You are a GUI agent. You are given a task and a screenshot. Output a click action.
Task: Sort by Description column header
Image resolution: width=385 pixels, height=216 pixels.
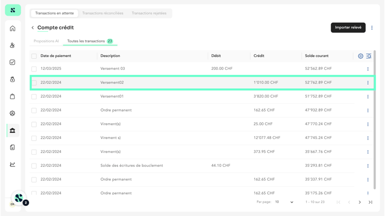[x=110, y=56]
